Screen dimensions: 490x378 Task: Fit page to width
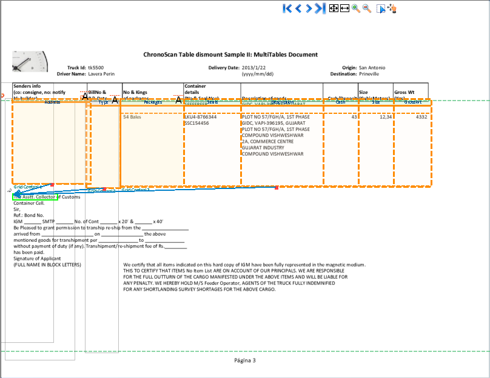pyautogui.click(x=344, y=8)
